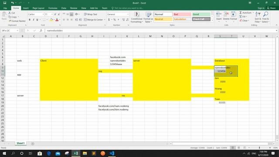
Task: Open the Merge & Center dropdown arrow
Action: 105,20
